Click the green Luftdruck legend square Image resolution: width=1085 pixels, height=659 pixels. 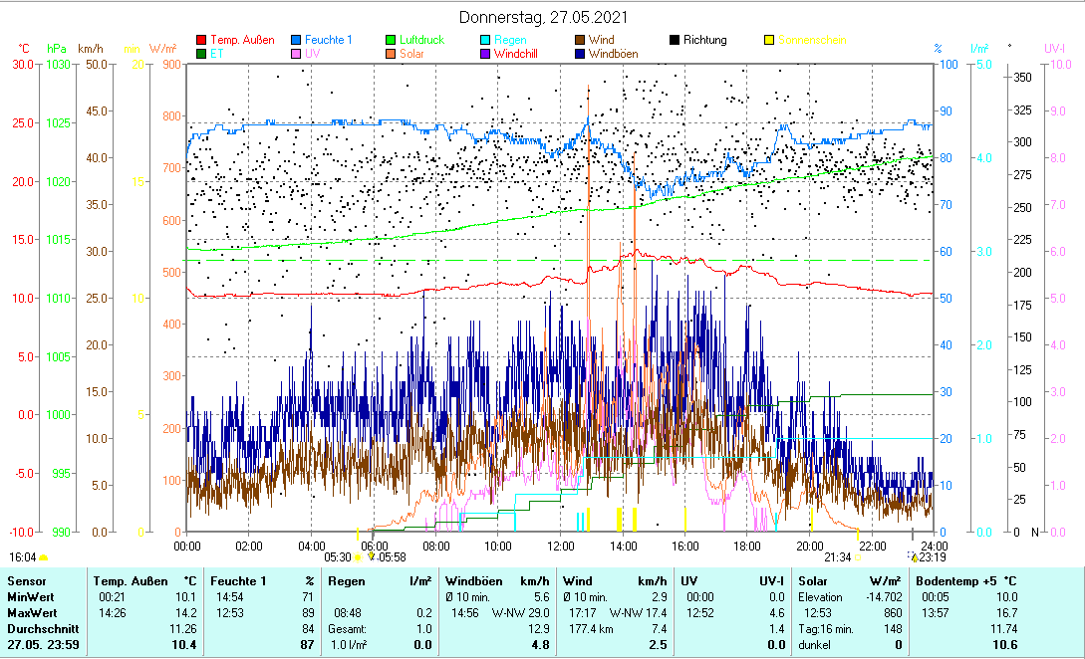pos(392,40)
